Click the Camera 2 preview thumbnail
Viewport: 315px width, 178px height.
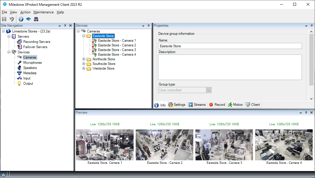click(x=164, y=145)
